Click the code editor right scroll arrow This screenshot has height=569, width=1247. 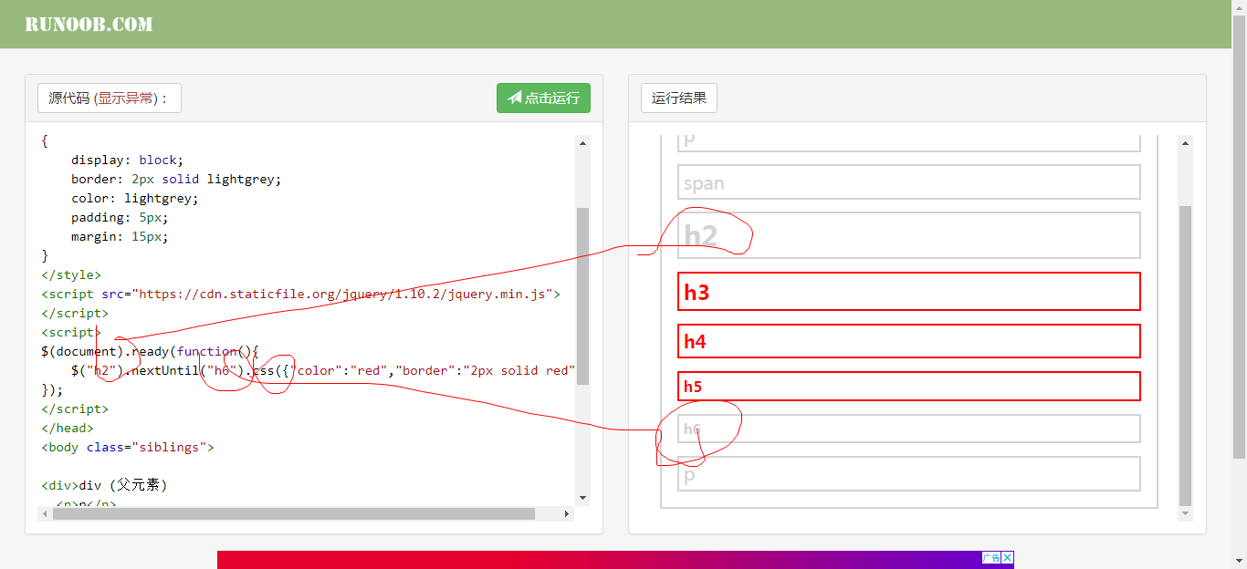(567, 513)
